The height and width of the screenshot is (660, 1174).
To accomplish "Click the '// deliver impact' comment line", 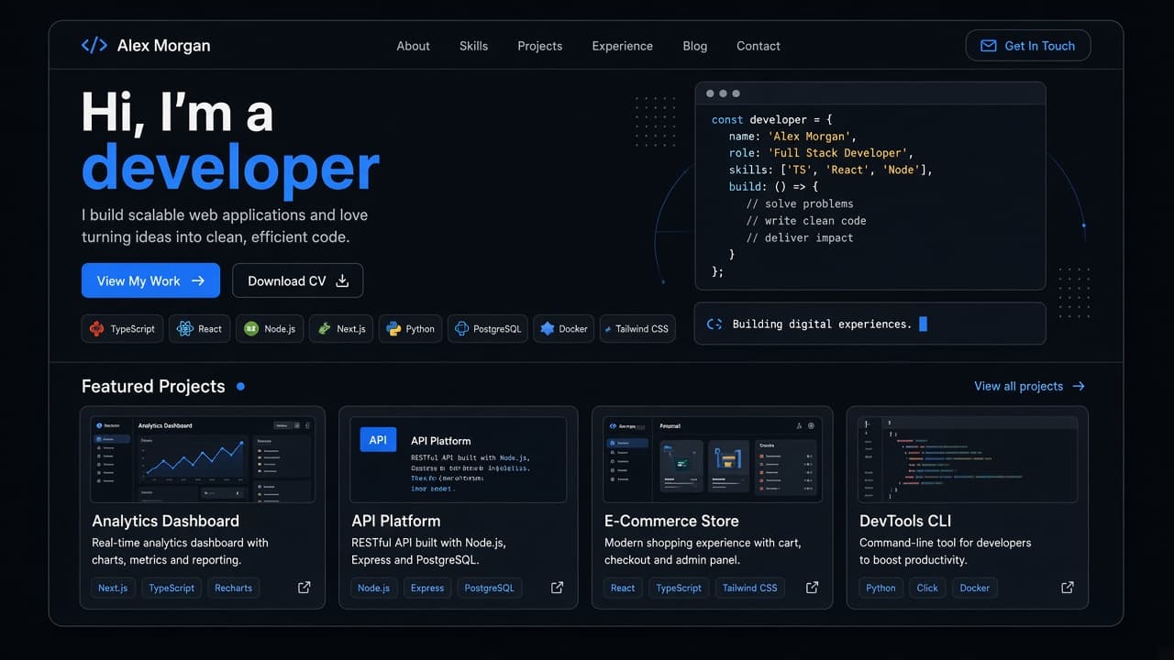I will click(x=800, y=237).
